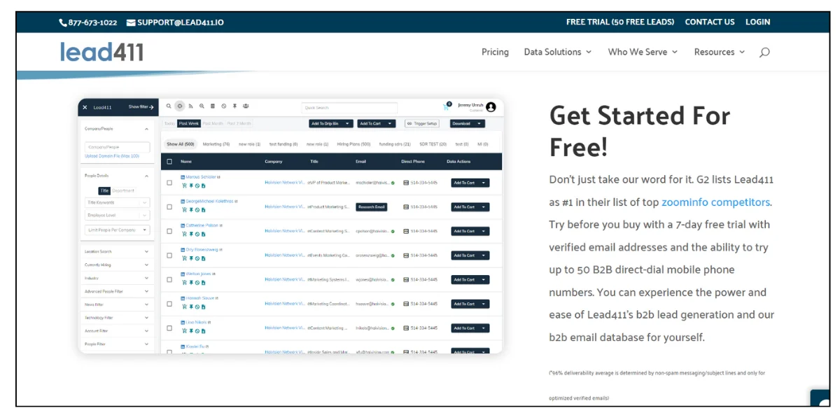The image size is (840, 420).
Task: Toggle the select-all checkbox in table header
Action: click(169, 162)
